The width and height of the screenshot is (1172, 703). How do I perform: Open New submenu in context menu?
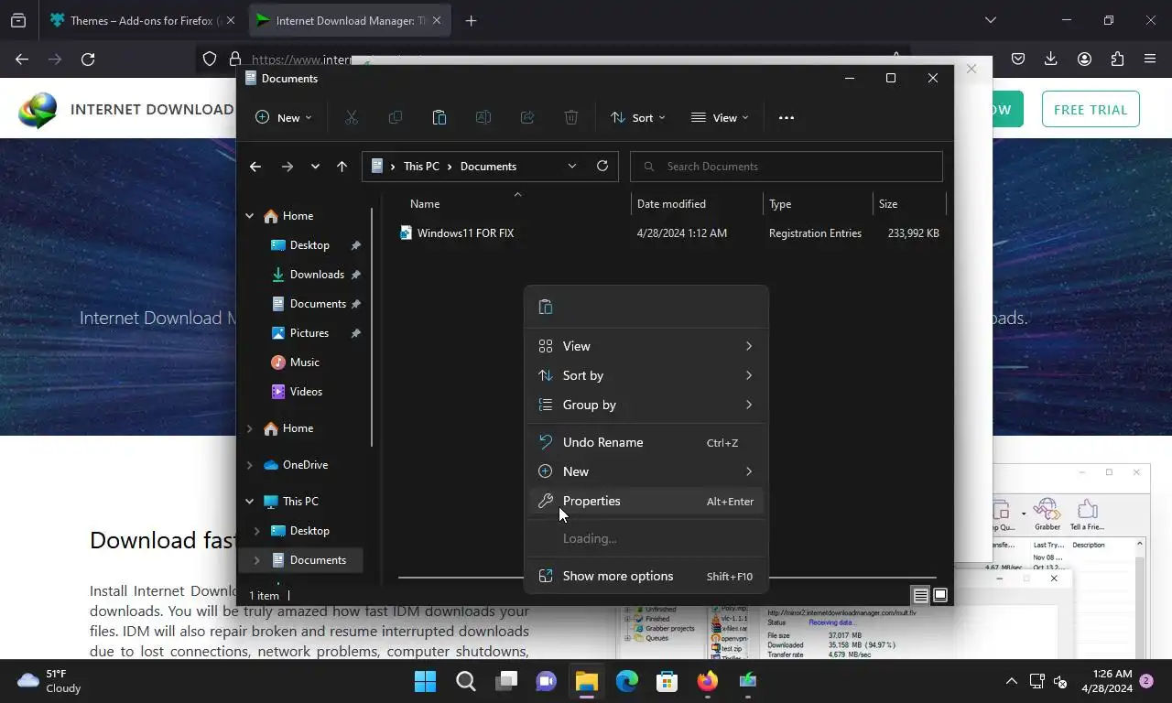click(x=646, y=471)
